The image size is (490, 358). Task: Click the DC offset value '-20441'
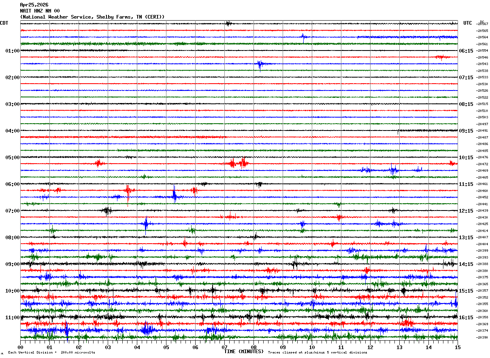pyautogui.click(x=482, y=204)
